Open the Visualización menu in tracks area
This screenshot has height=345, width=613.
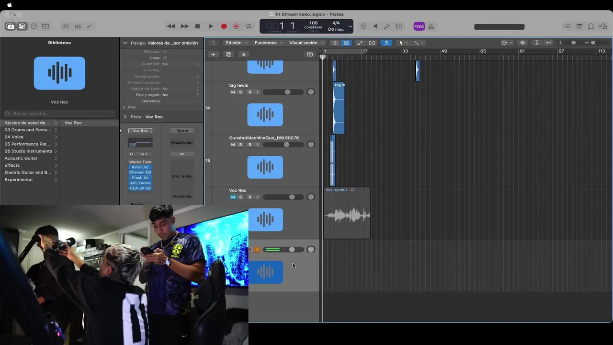[306, 43]
